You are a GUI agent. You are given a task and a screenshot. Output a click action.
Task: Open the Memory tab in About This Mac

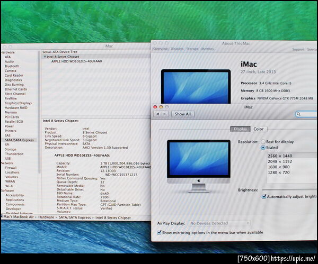[x=207, y=49]
